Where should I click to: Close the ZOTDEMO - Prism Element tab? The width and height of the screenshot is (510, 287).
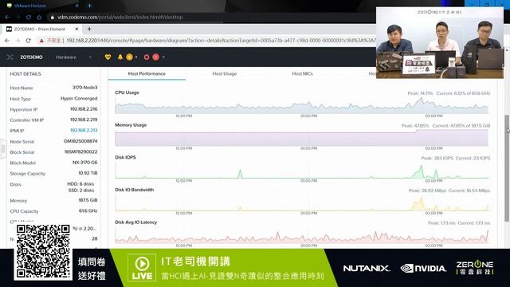coord(76,29)
